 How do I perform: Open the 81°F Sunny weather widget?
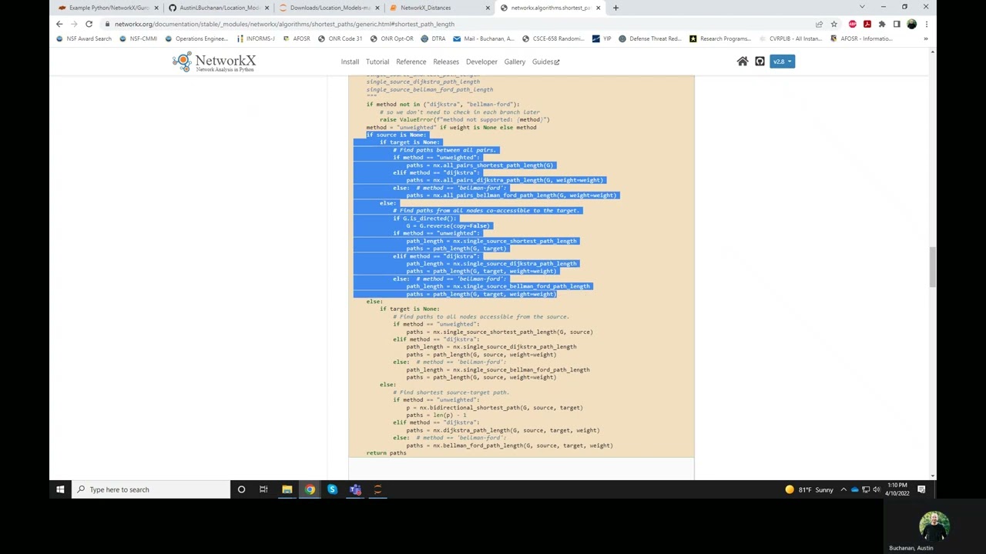[809, 489]
